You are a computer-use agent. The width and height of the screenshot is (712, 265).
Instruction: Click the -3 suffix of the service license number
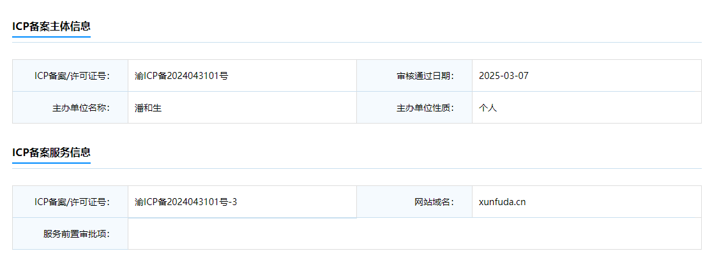coord(232,201)
